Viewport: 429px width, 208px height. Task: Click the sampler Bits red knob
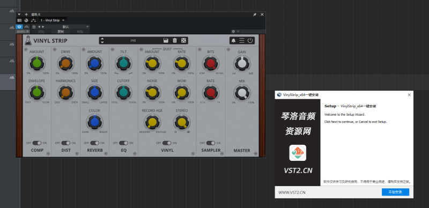pyautogui.click(x=211, y=63)
